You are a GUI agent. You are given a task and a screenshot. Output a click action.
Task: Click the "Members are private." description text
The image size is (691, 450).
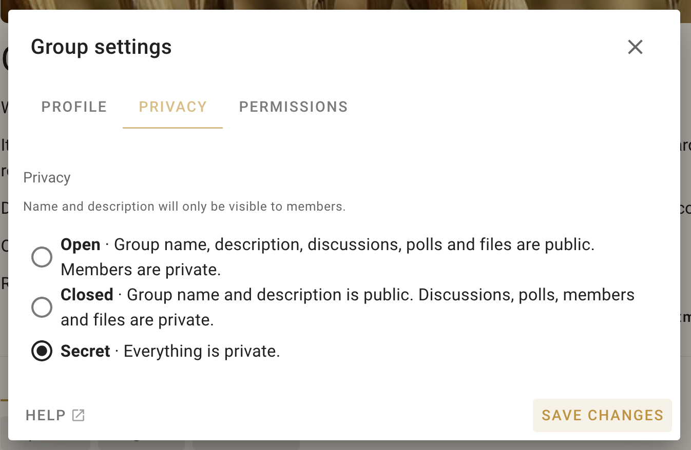click(x=141, y=270)
